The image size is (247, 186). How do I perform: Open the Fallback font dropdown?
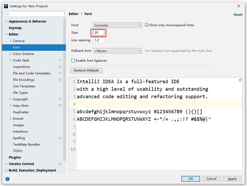(x=117, y=51)
